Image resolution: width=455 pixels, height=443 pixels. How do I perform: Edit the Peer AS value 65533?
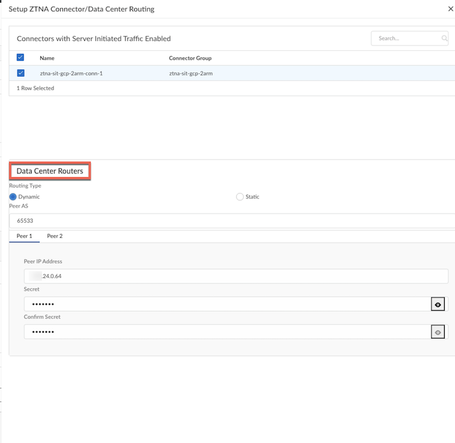tap(231, 221)
